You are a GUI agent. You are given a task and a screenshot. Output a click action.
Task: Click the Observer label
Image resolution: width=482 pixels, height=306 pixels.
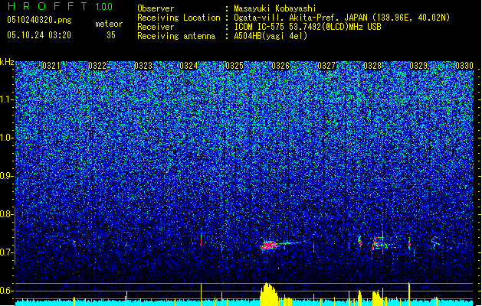156,8
